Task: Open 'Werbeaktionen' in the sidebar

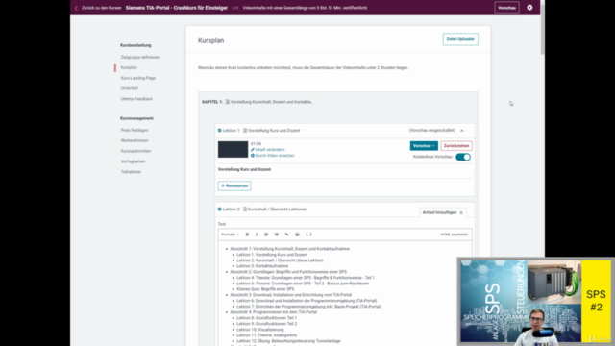Action: tap(135, 140)
